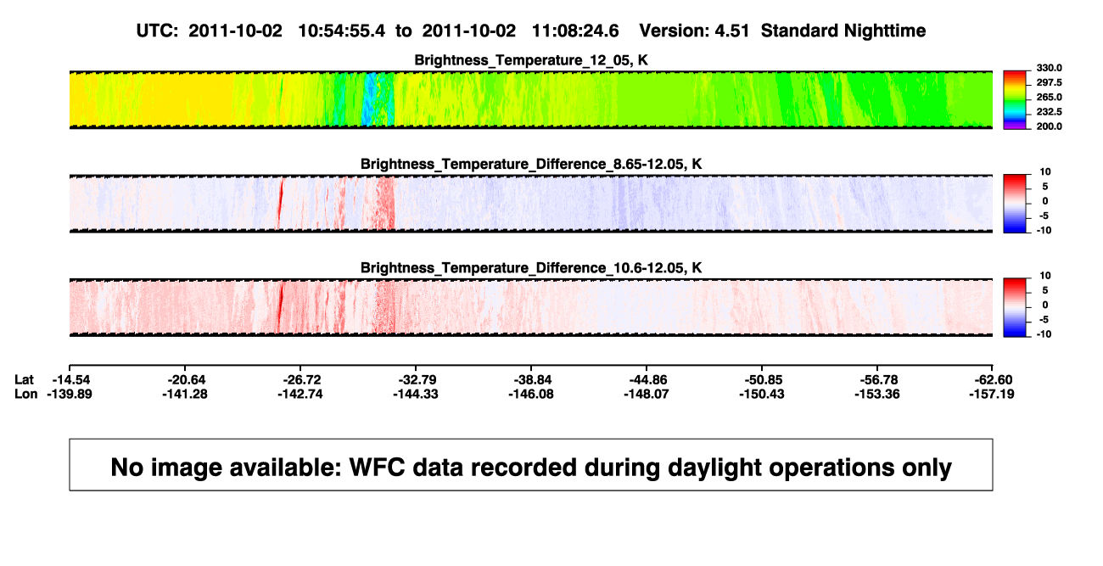Click the 'UTC:' label in the header
1103x566 pixels.
click(x=157, y=31)
